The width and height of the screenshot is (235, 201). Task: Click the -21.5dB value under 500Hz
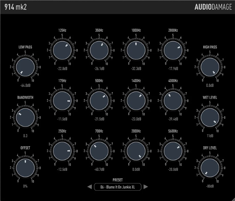[99, 119]
